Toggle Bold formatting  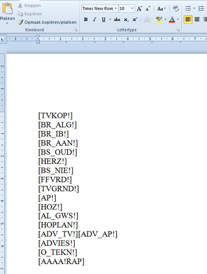click(86, 20)
